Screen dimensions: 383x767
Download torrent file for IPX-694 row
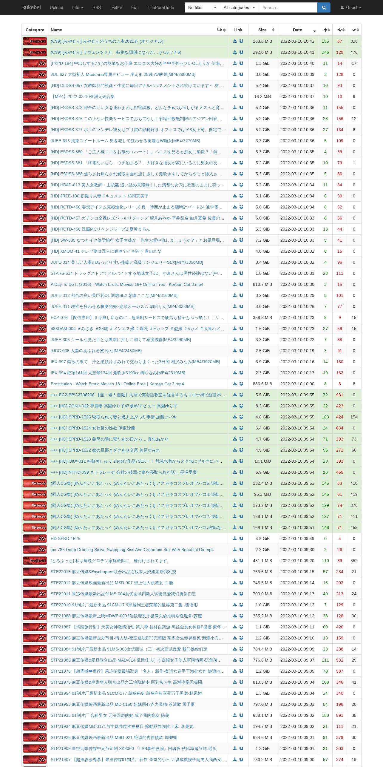235,373
